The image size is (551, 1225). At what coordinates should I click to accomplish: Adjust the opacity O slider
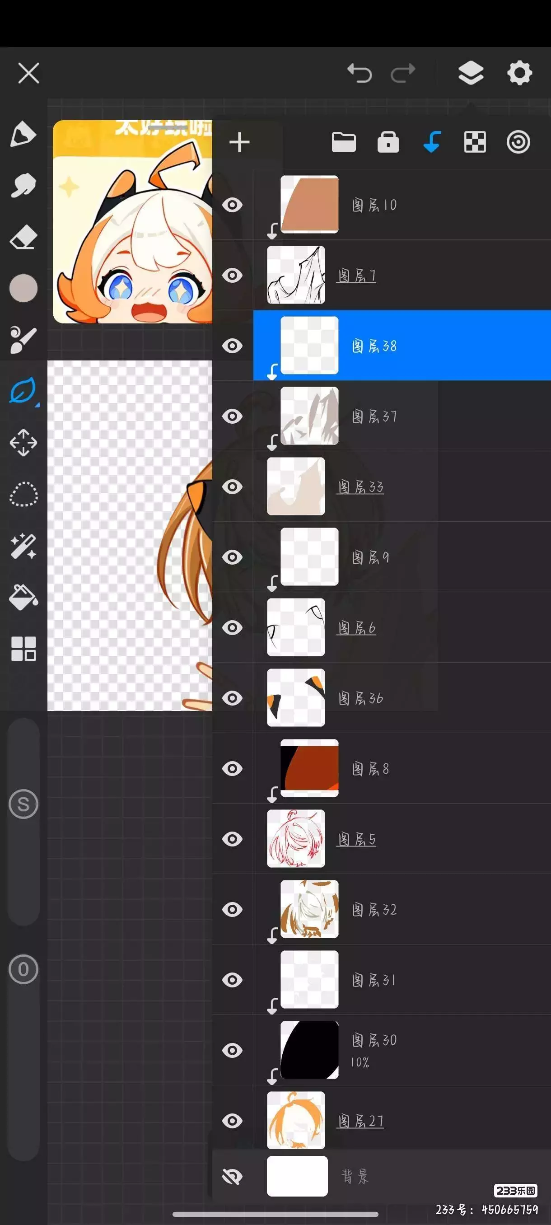point(23,969)
